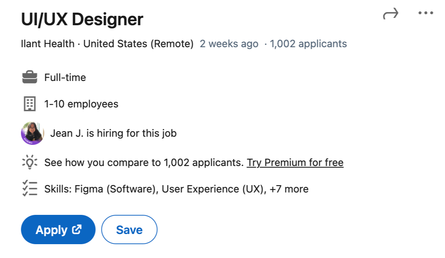Click the 1,002 applicants count in header
Viewport: 445px width, 258px height.
coord(308,44)
